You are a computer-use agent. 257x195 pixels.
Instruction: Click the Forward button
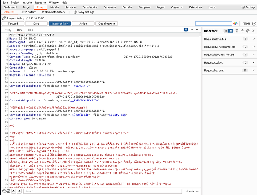click(x=13, y=24)
